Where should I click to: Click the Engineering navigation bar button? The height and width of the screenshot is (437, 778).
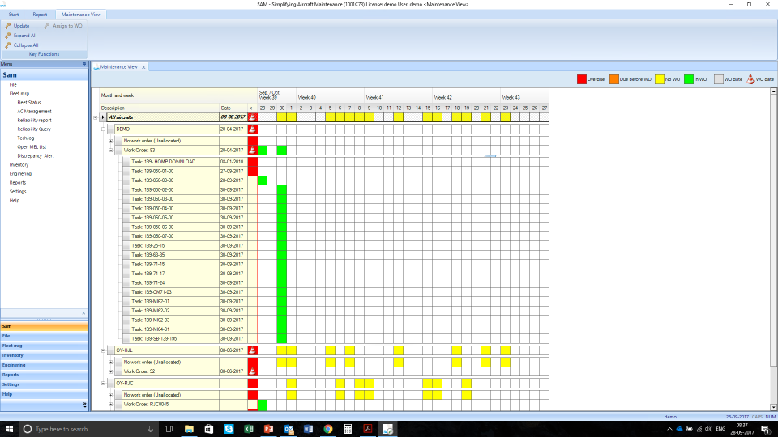(x=44, y=365)
